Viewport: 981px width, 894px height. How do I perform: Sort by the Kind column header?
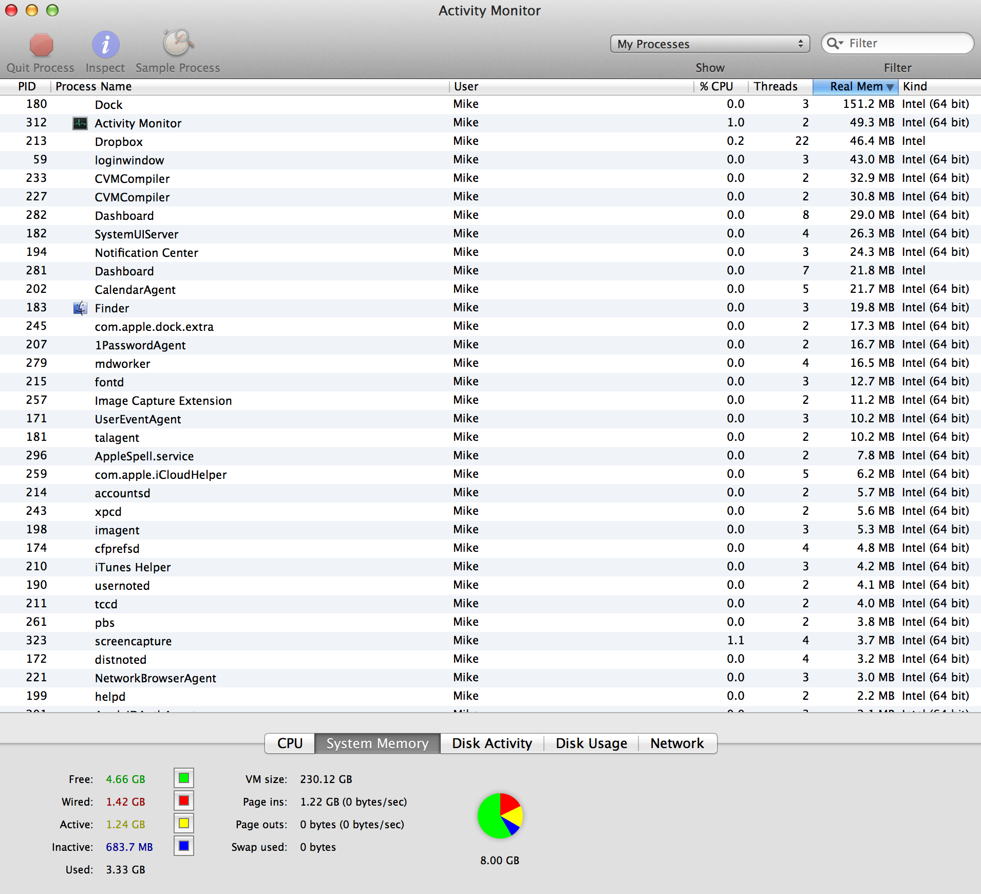pyautogui.click(x=940, y=87)
